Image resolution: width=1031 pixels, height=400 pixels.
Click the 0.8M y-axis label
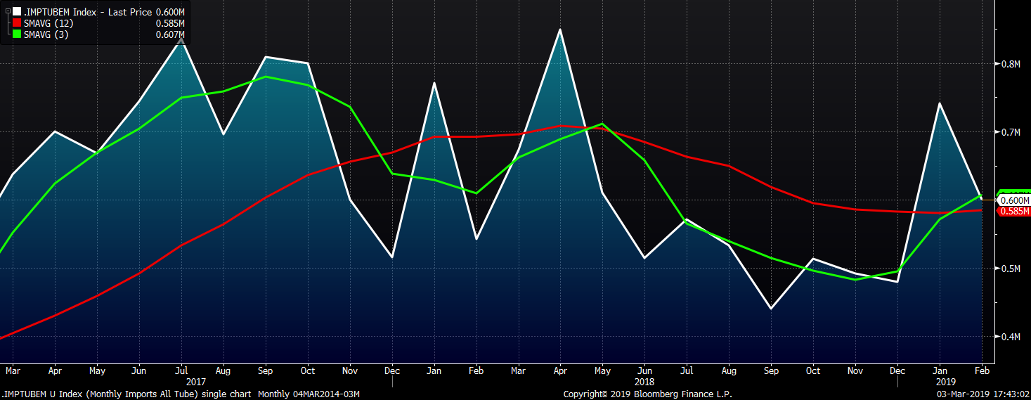click(1011, 64)
